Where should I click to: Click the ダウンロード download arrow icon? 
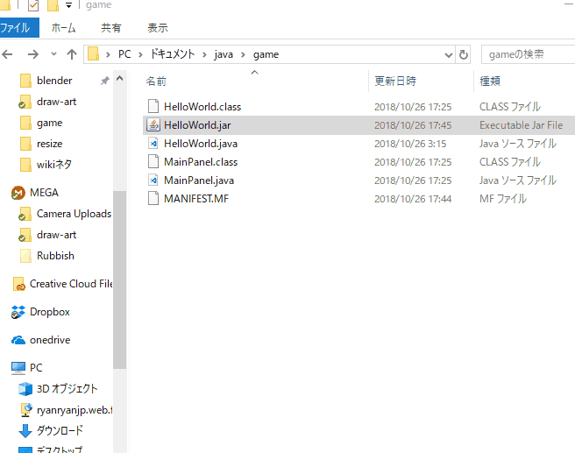(x=25, y=431)
